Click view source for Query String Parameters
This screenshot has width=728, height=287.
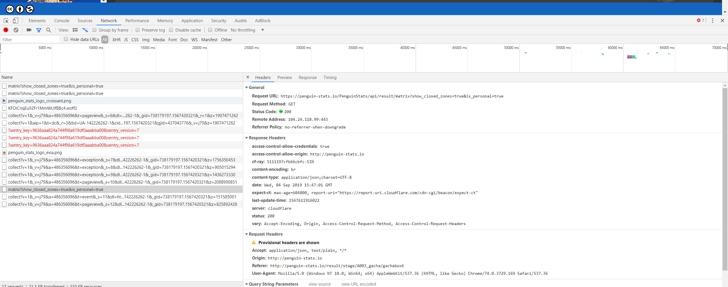320,284
